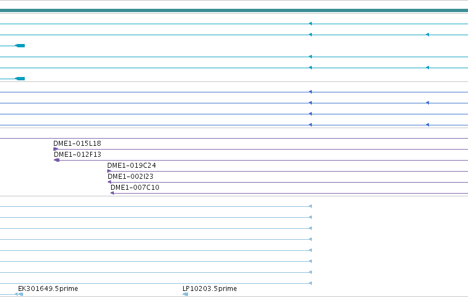The height and width of the screenshot is (297, 468).
Task: Click the arrow glyph under LP10203.5prime
Action: coord(185,294)
